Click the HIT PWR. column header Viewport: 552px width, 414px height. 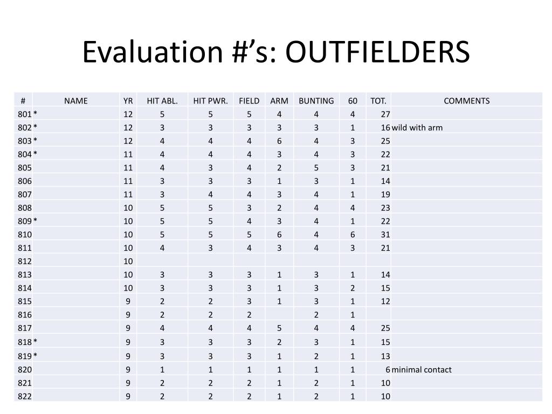tap(211, 101)
